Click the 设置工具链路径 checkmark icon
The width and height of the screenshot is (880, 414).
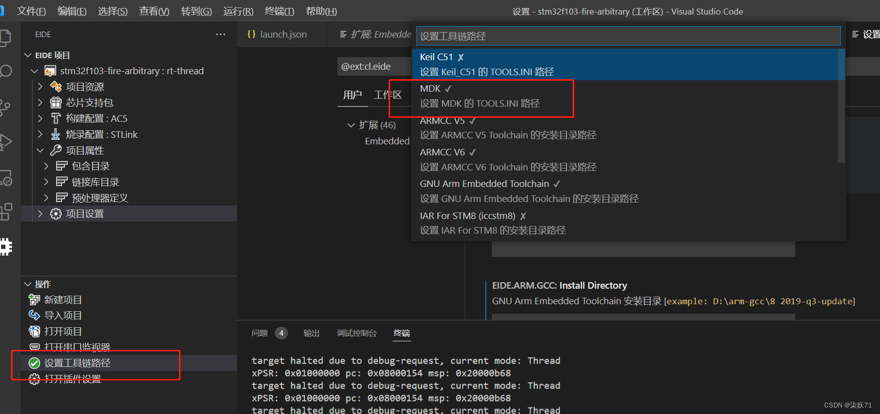pyautogui.click(x=34, y=363)
